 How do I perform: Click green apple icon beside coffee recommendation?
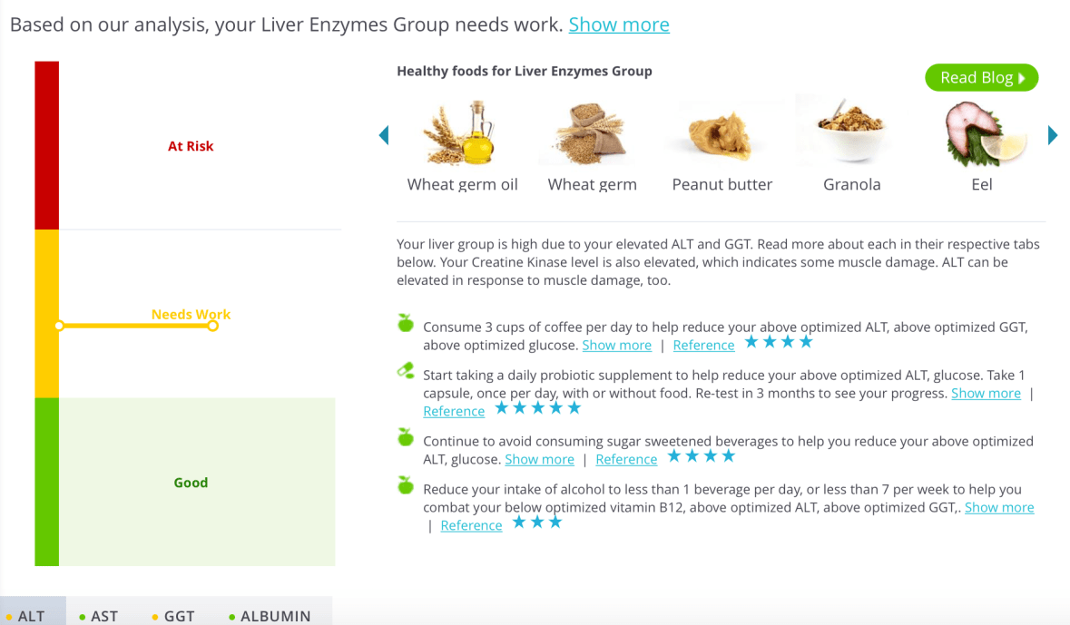[x=406, y=323]
